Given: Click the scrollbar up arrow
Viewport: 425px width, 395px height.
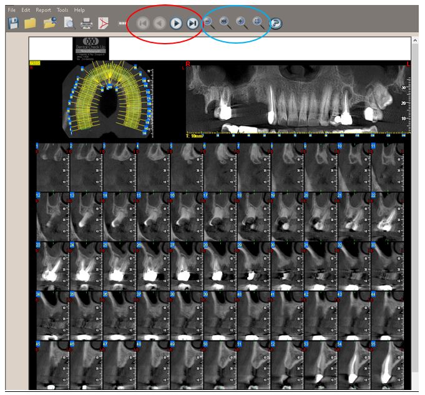Looking at the screenshot, I should pyautogui.click(x=415, y=41).
